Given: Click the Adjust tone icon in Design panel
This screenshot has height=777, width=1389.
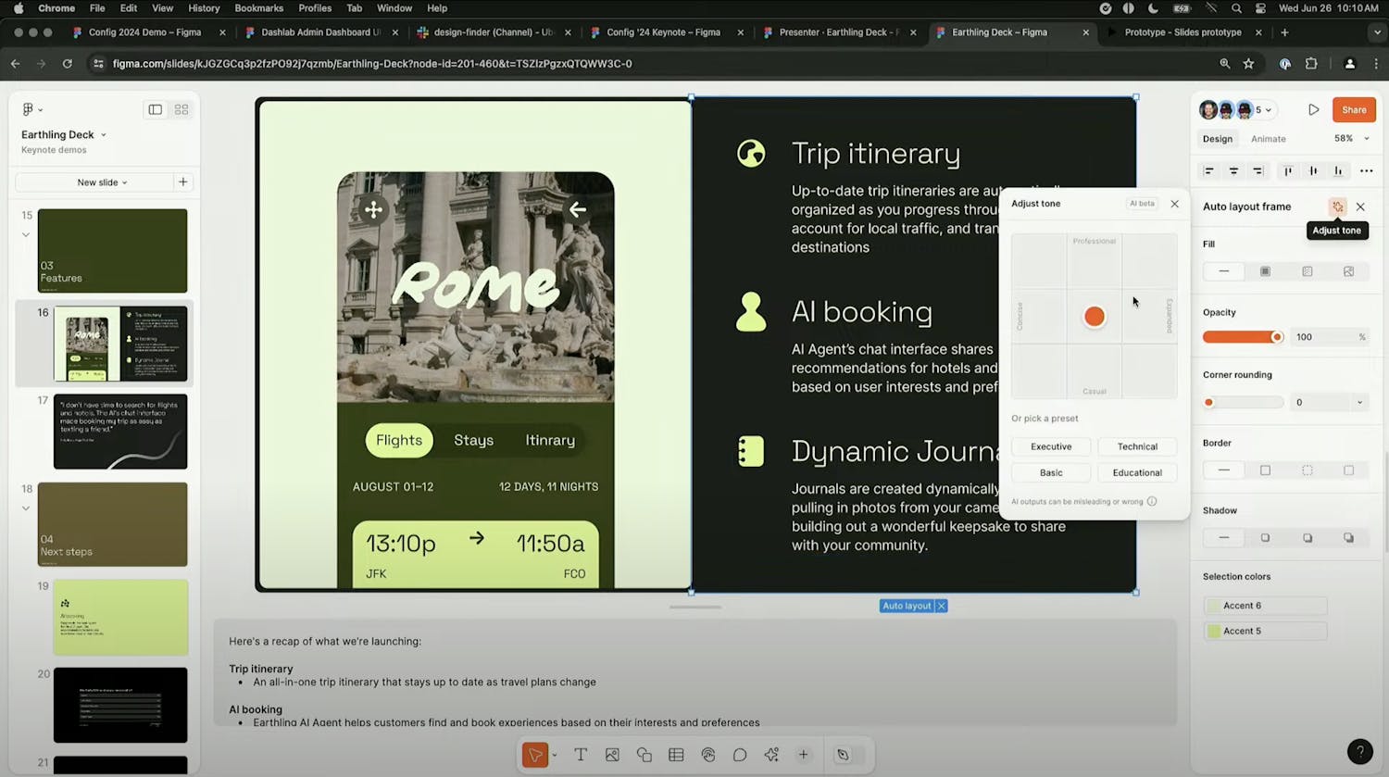Looking at the screenshot, I should [1337, 207].
